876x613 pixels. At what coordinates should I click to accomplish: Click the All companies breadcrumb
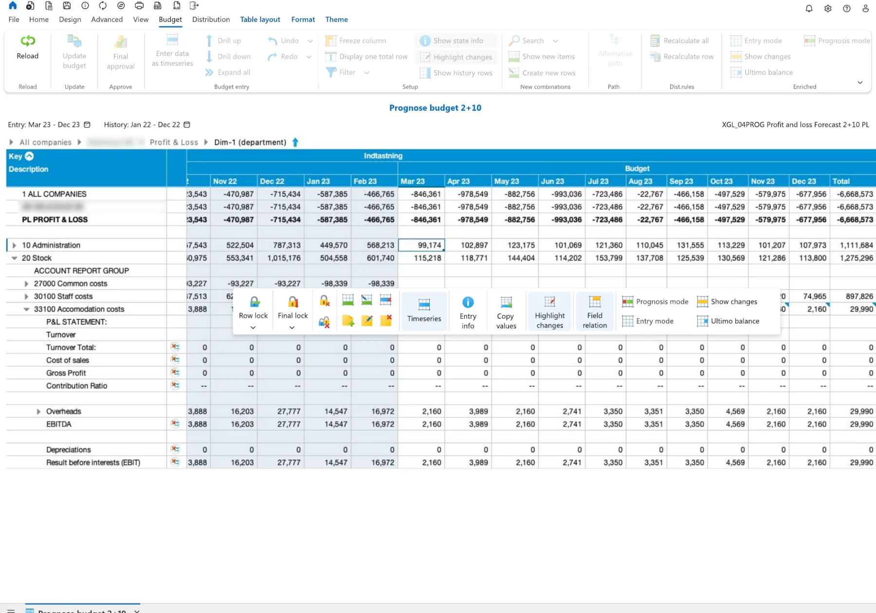tap(46, 142)
